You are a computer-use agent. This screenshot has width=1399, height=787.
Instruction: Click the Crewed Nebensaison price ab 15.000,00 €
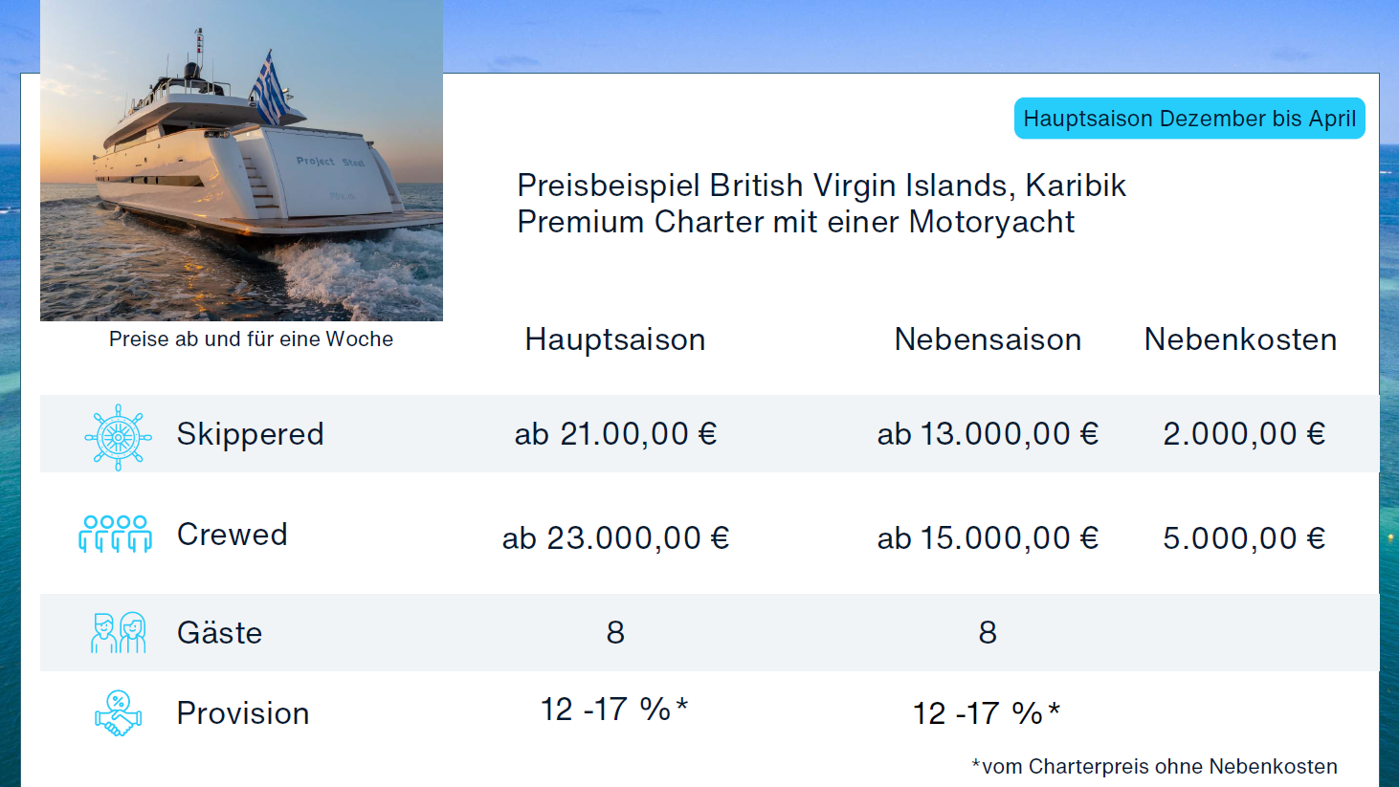[x=988, y=538]
